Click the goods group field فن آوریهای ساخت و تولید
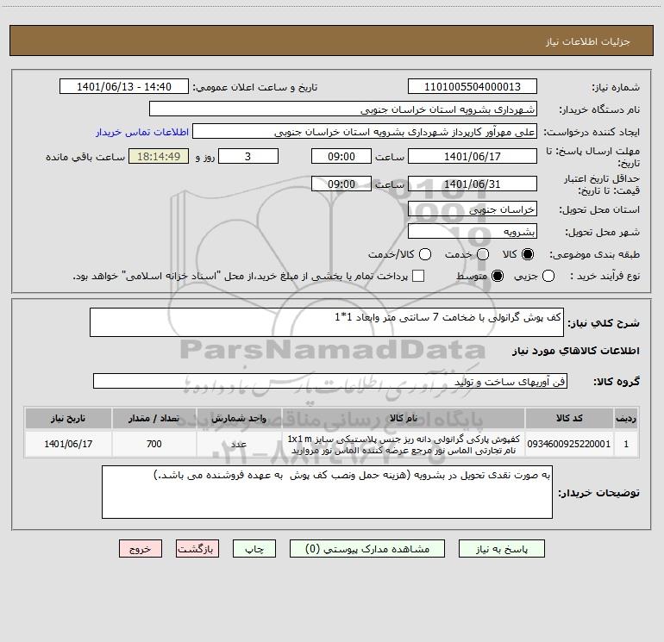This screenshot has width=664, height=642. 330,381
